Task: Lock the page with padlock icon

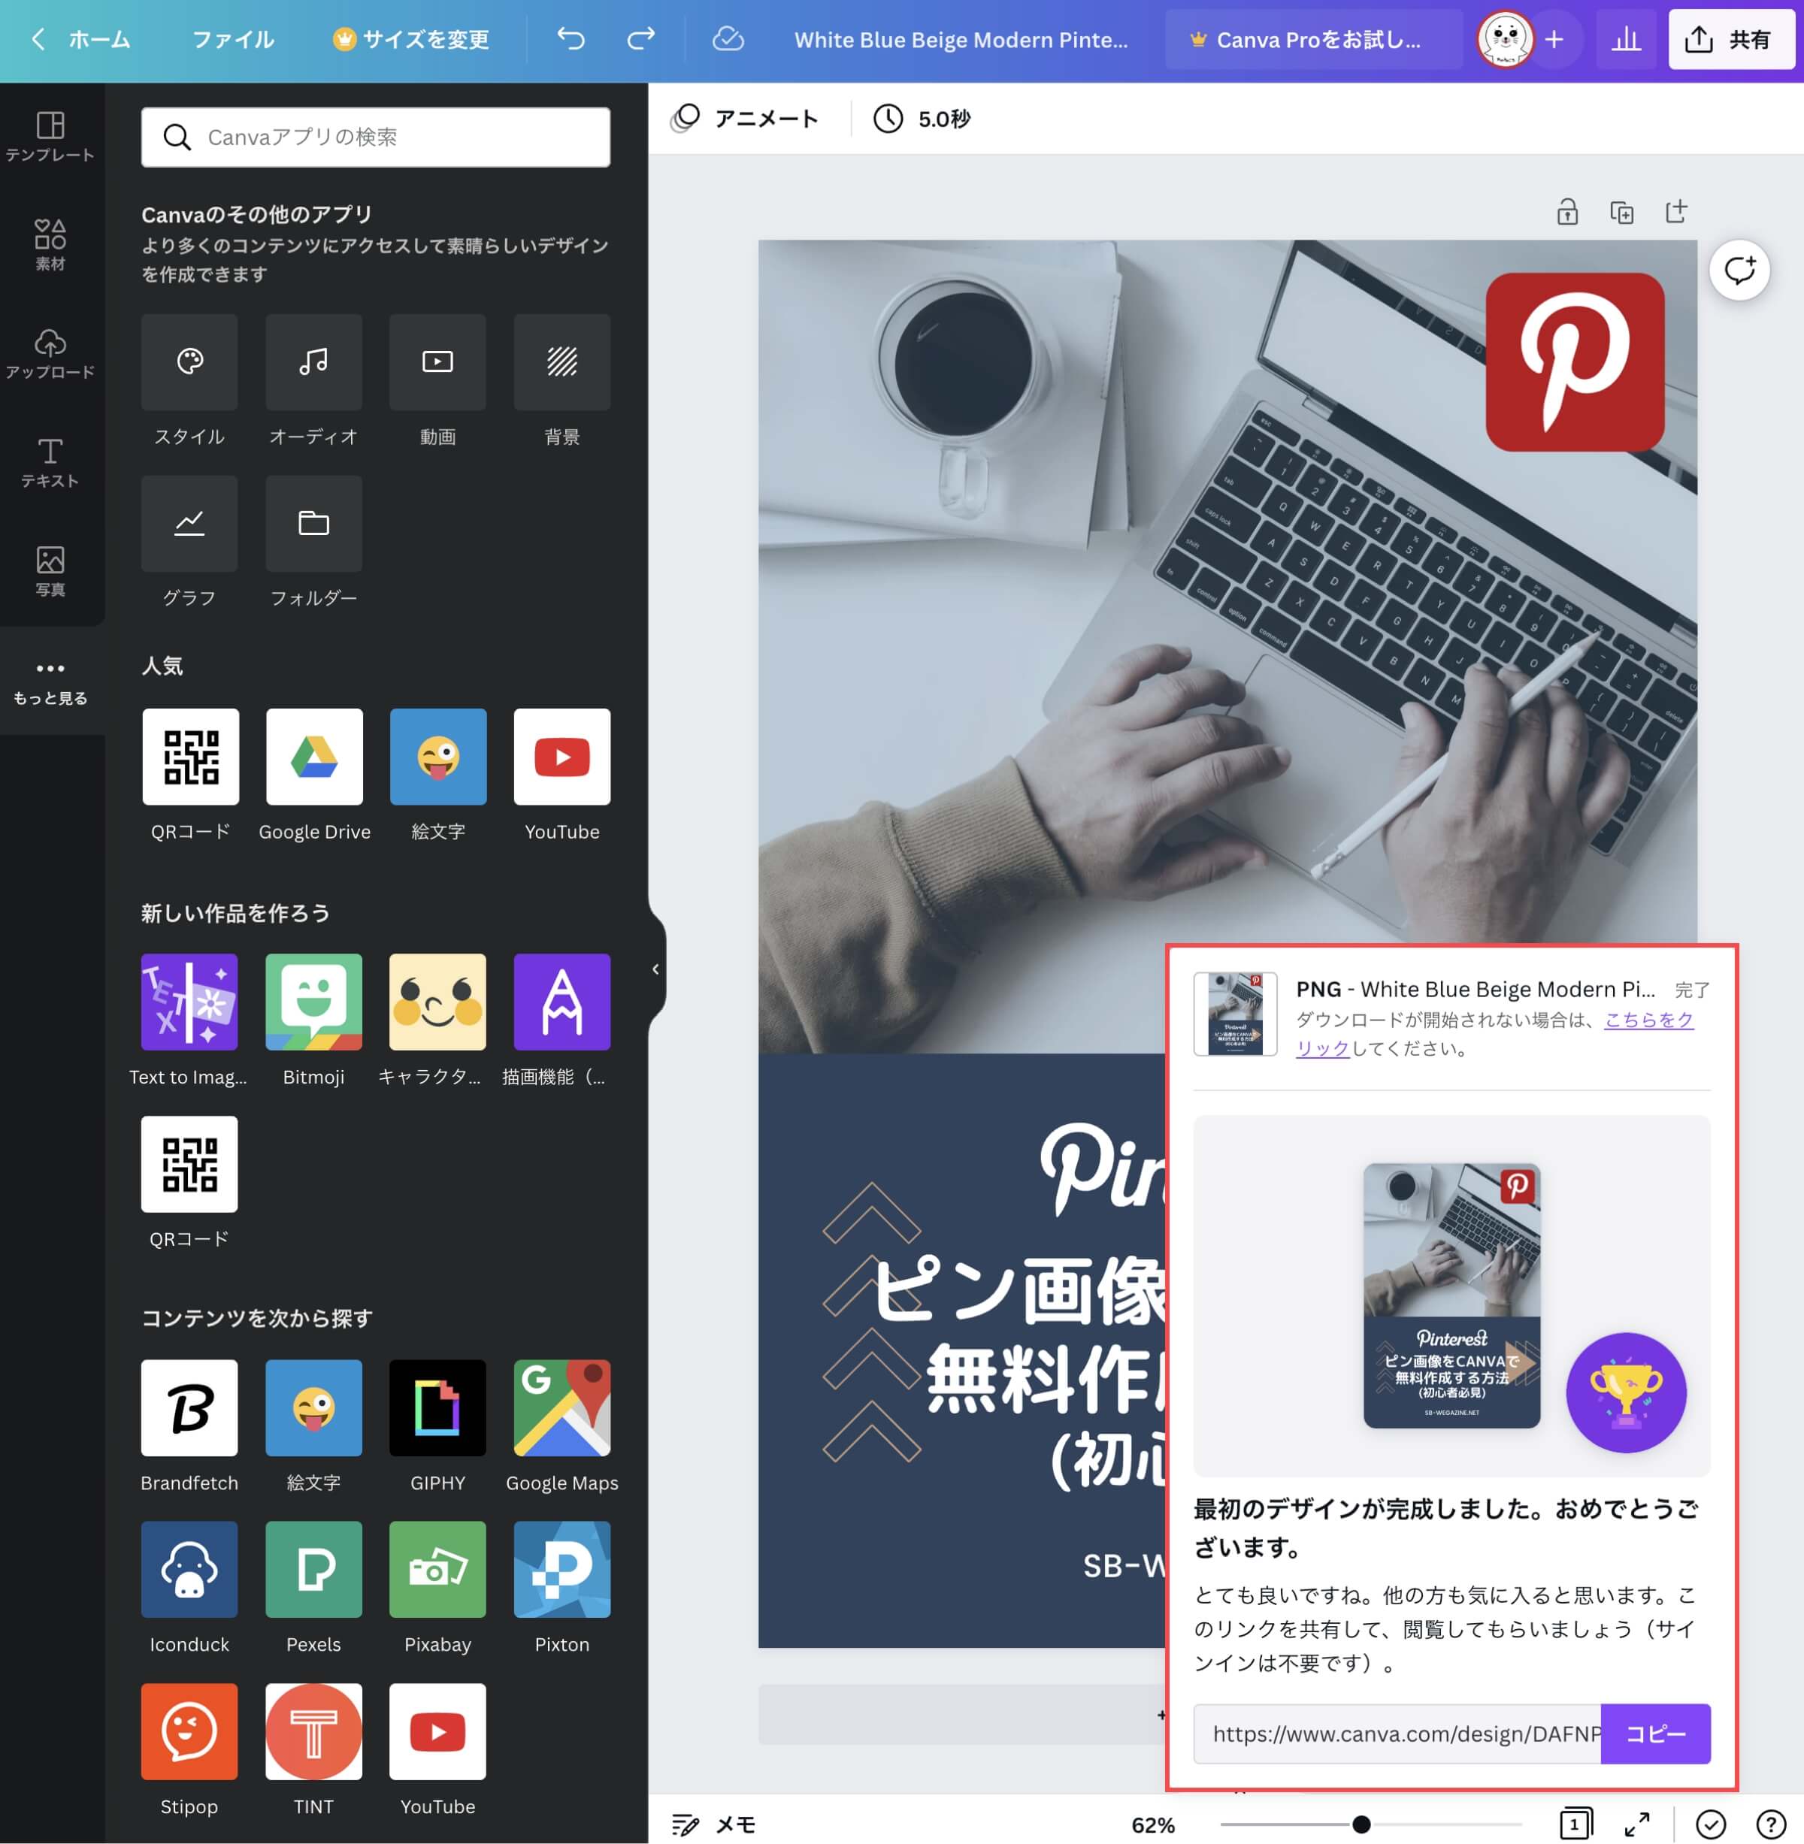Action: [x=1567, y=211]
